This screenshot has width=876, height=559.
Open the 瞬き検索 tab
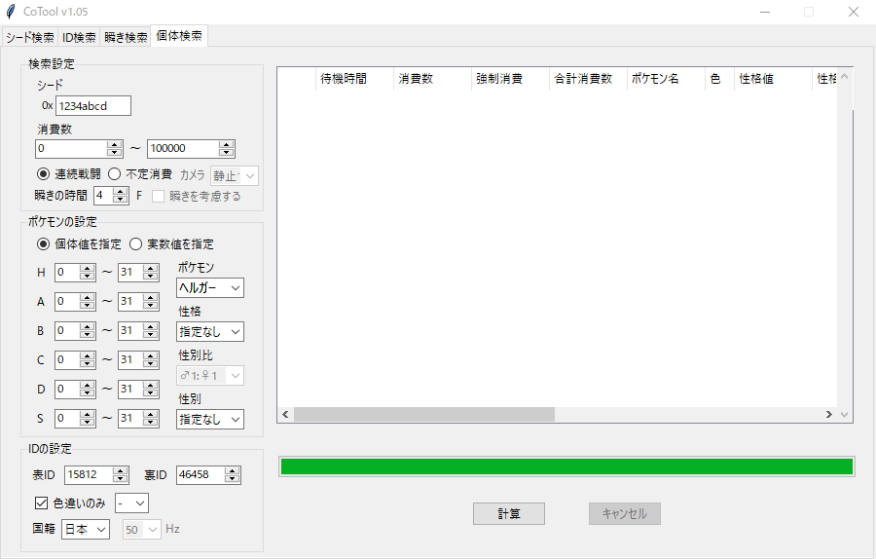point(126,37)
